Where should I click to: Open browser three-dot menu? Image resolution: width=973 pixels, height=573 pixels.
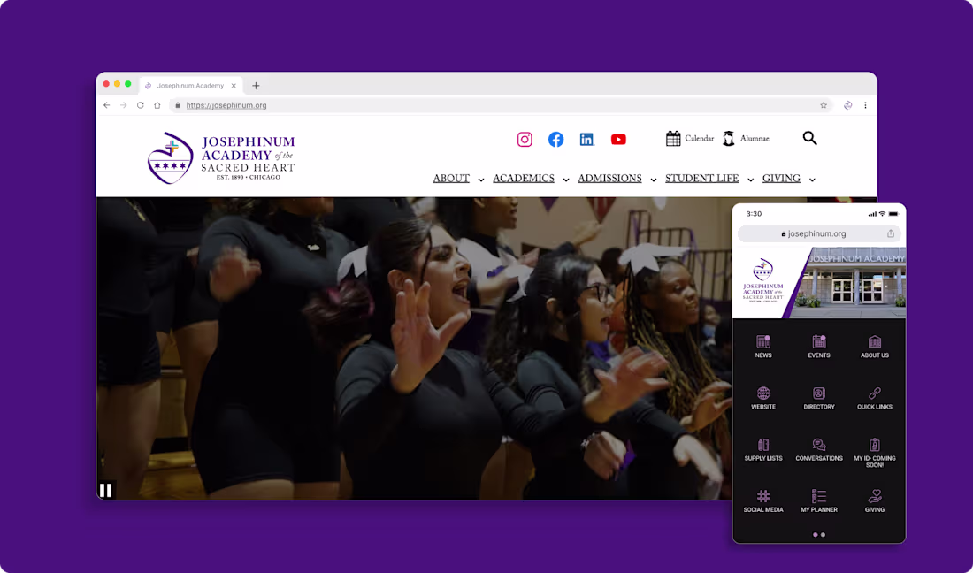(x=865, y=105)
